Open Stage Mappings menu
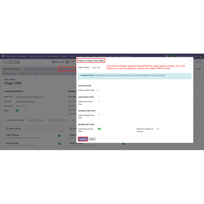204x204 pixels. click(53, 56)
